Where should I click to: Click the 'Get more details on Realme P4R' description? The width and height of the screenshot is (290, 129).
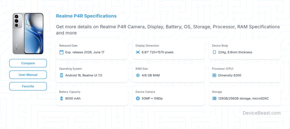click(168, 30)
